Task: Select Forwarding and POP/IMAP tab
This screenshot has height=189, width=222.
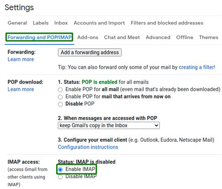Action: (x=39, y=37)
